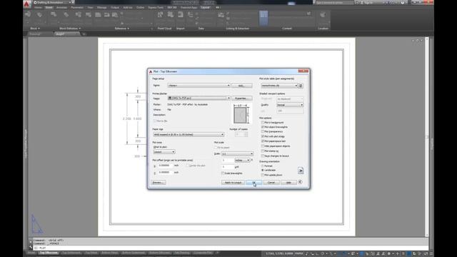
Task: Expand the Block panel in ribbon
Action: 35,29
